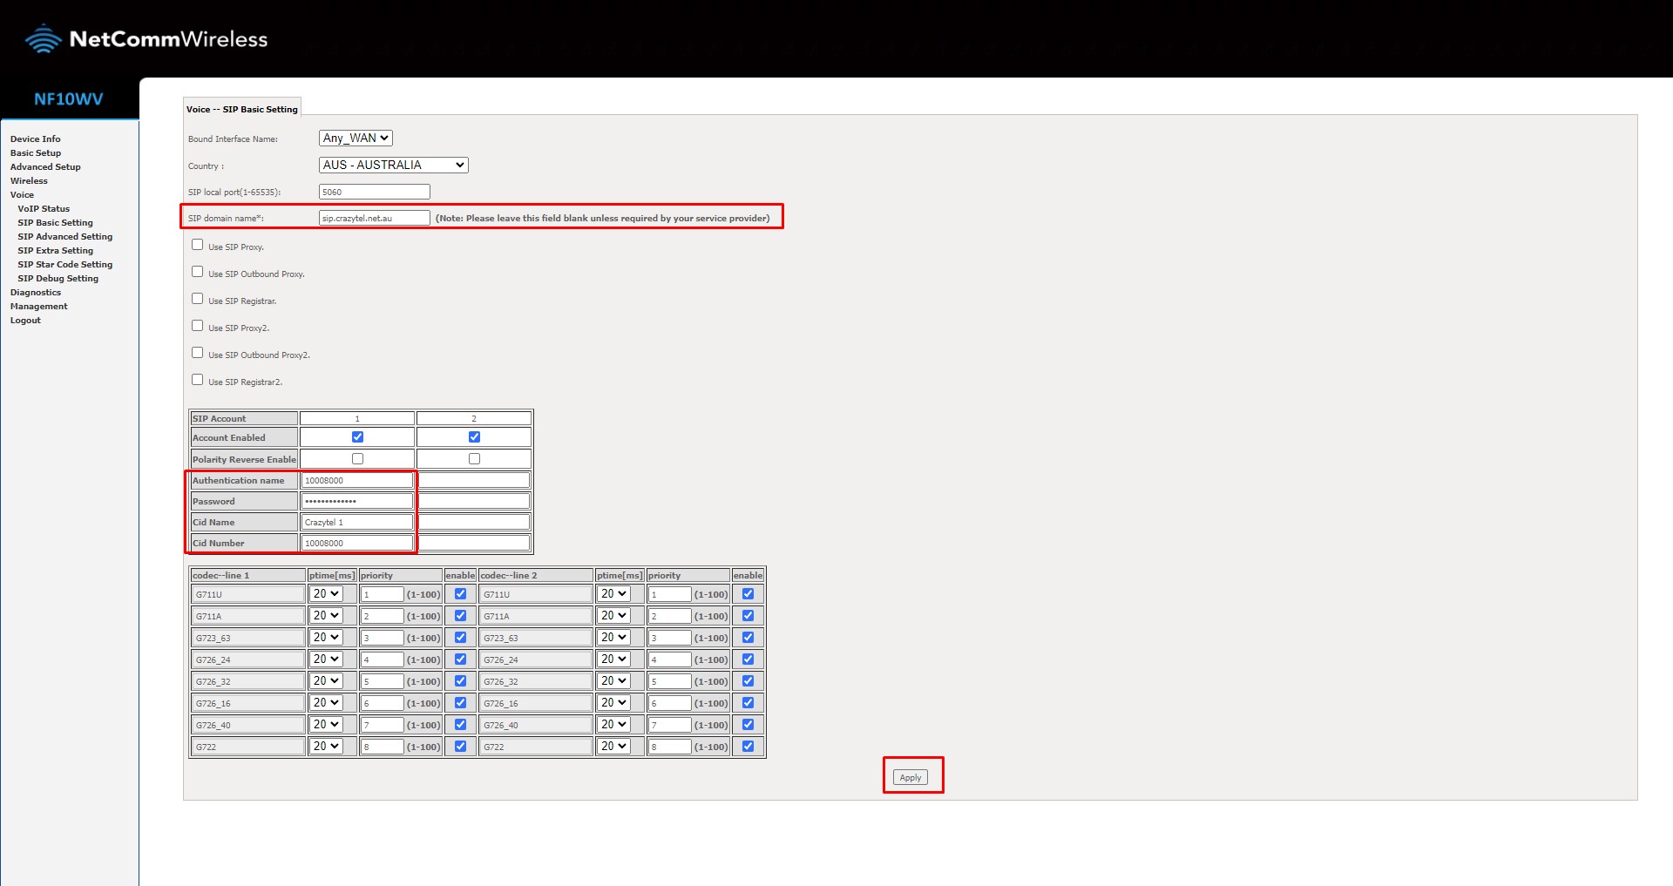Open ptime dropdown for line 2 G711U
1673x886 pixels.
coord(613,594)
